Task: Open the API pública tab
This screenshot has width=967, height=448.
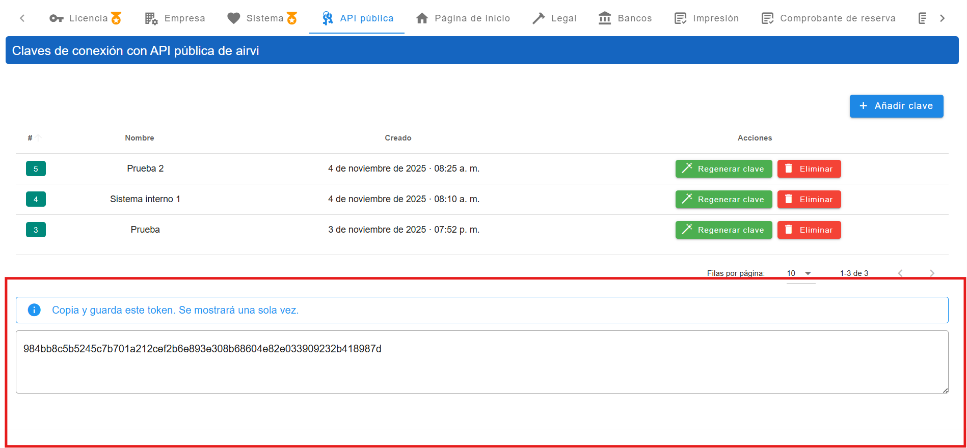Action: tap(357, 18)
